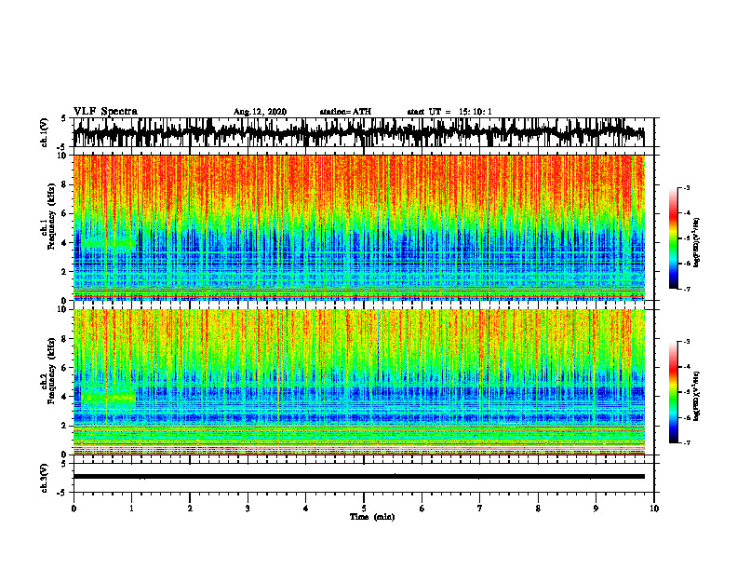Click the "-3" tick on ch.2 colorbar
Screen dimensions: 737x570
pos(687,342)
